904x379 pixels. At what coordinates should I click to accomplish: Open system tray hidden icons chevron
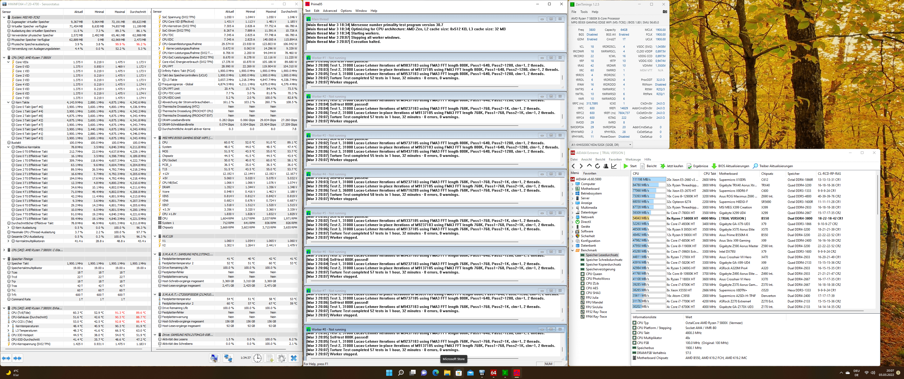click(841, 373)
